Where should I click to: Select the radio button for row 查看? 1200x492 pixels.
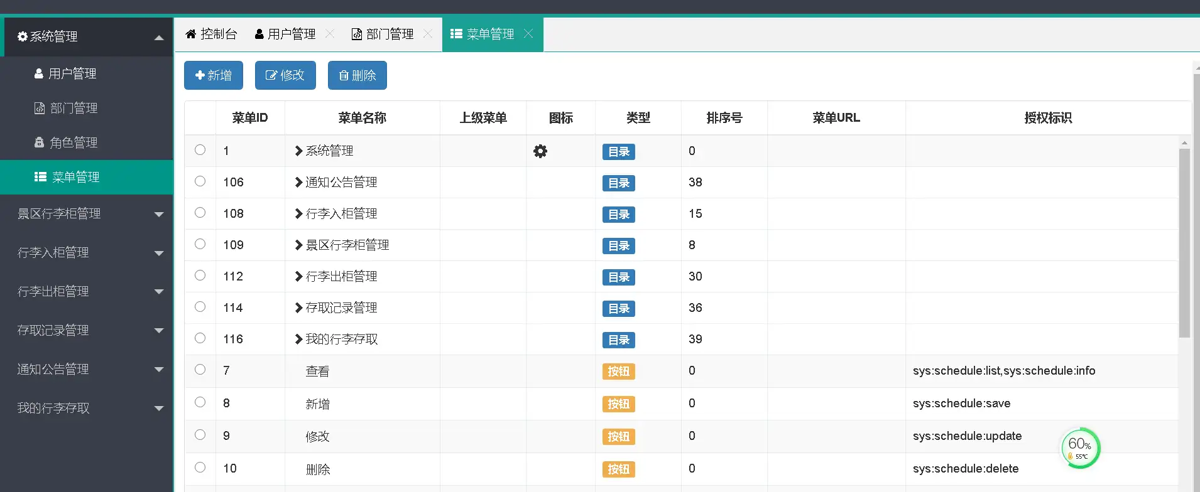click(200, 370)
